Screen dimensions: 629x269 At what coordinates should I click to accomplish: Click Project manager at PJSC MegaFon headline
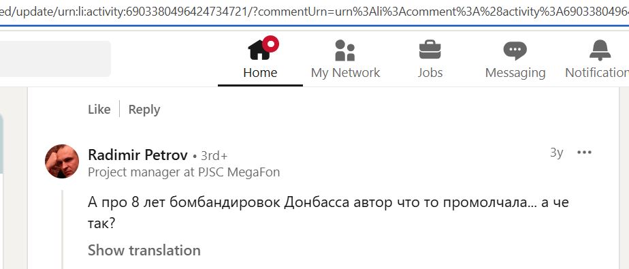pyautogui.click(x=184, y=172)
